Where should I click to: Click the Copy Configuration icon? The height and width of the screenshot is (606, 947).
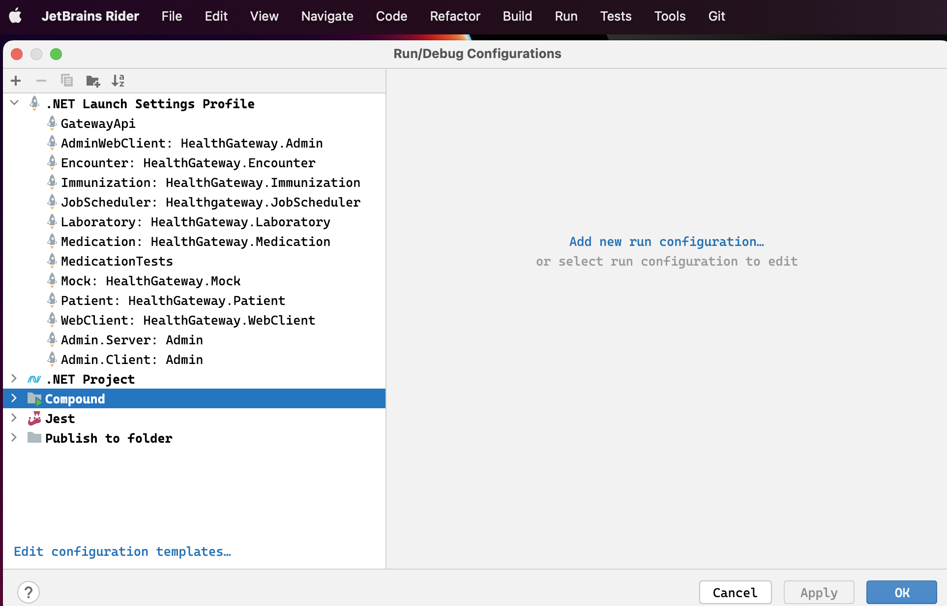coord(67,80)
